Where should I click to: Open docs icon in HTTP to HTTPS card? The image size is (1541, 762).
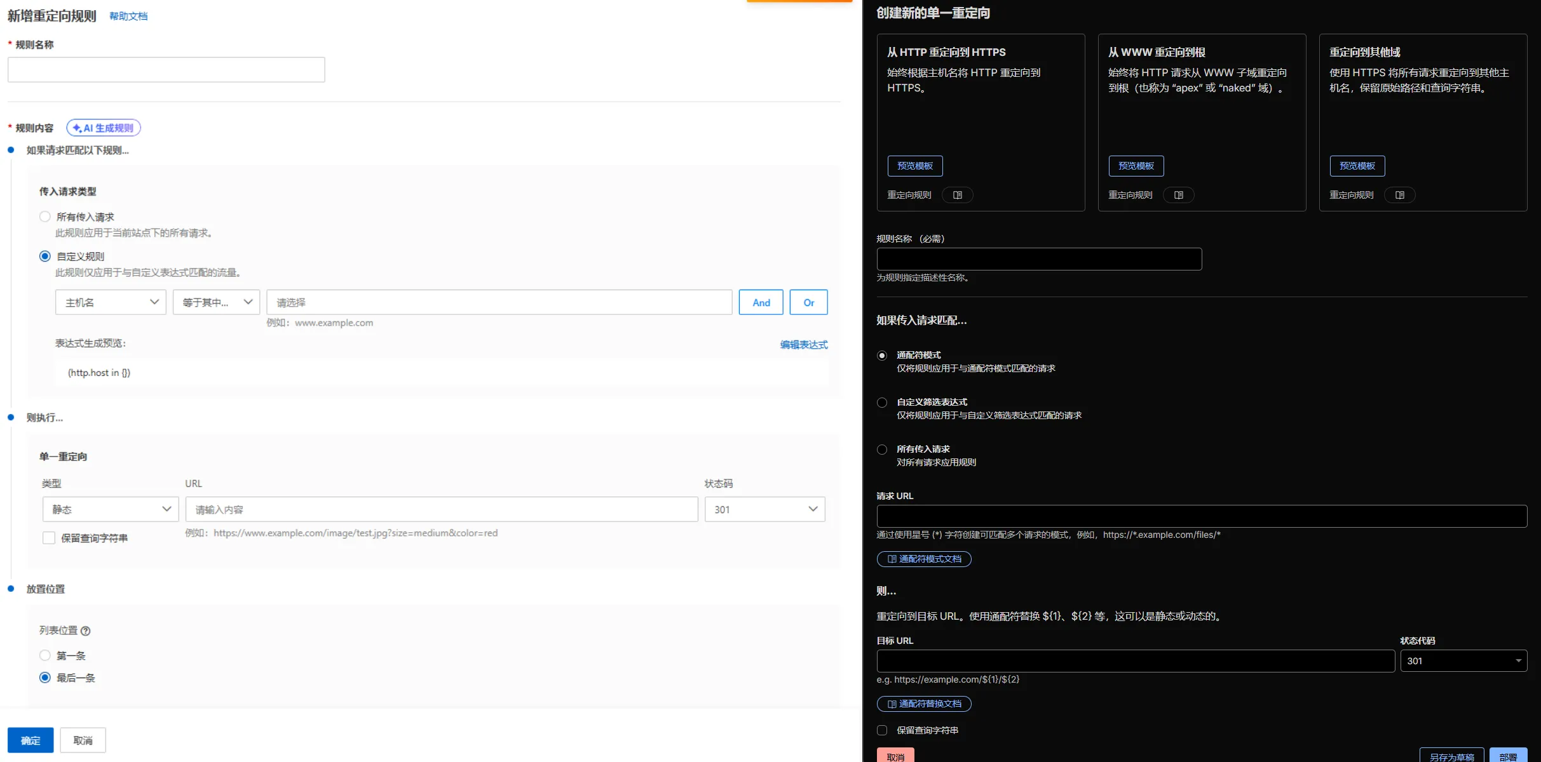coord(957,195)
